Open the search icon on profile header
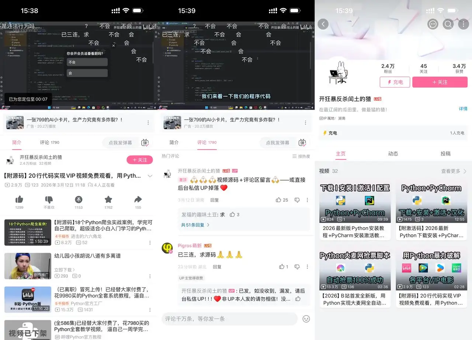 tap(448, 24)
